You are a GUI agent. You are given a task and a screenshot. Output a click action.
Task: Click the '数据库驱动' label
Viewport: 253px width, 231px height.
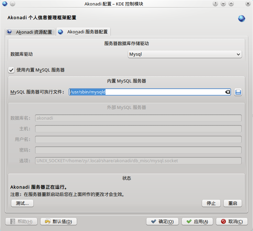[x=21, y=54]
